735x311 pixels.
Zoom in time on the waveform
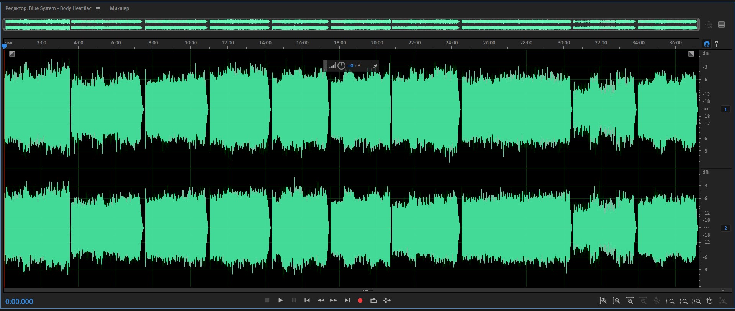[x=630, y=301]
